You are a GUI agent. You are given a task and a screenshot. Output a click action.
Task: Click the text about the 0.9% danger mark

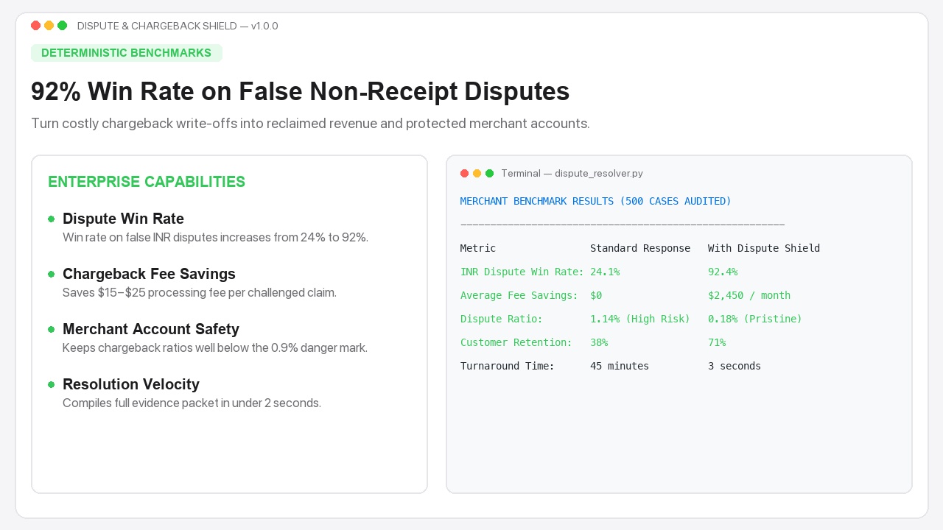215,348
